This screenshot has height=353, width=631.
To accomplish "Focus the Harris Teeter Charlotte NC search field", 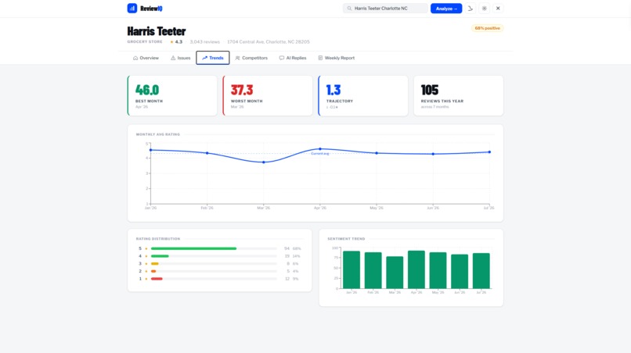I will tap(385, 8).
